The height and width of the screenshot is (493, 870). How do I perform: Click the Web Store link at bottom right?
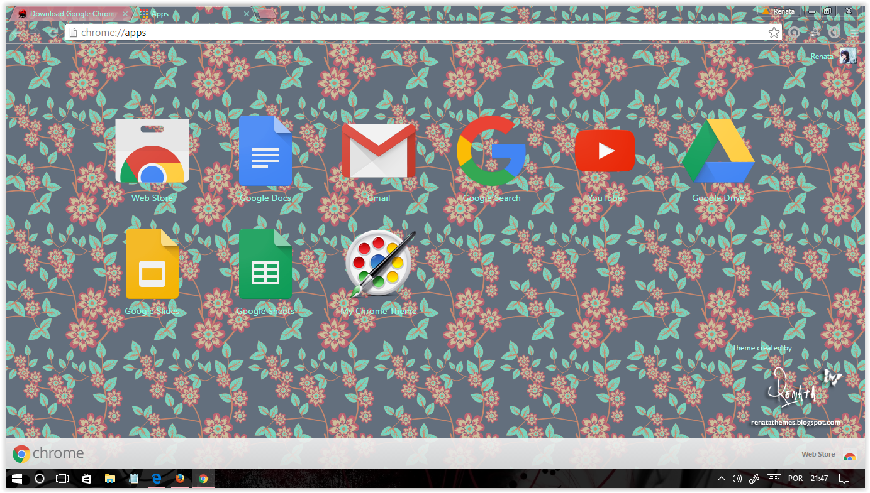click(x=818, y=453)
